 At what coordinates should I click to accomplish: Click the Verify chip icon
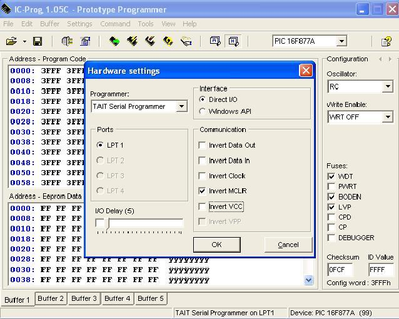point(168,41)
